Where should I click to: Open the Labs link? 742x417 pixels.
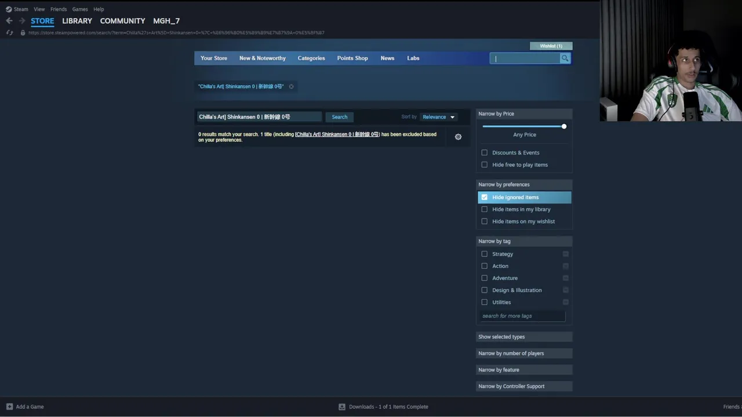[413, 58]
